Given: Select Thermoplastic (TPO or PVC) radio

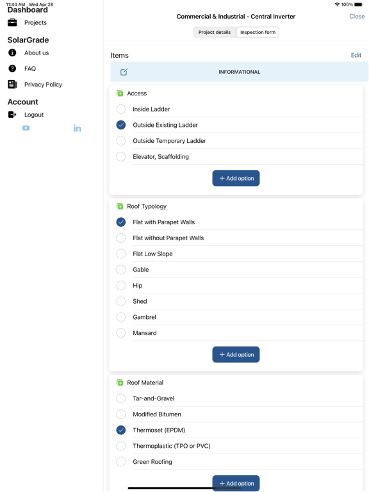Looking at the screenshot, I should point(121,446).
